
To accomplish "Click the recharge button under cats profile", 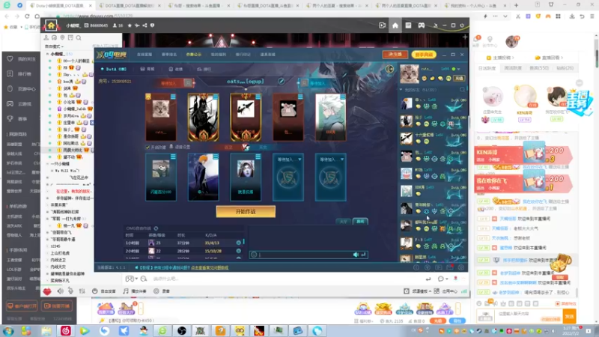I will 459,79.
